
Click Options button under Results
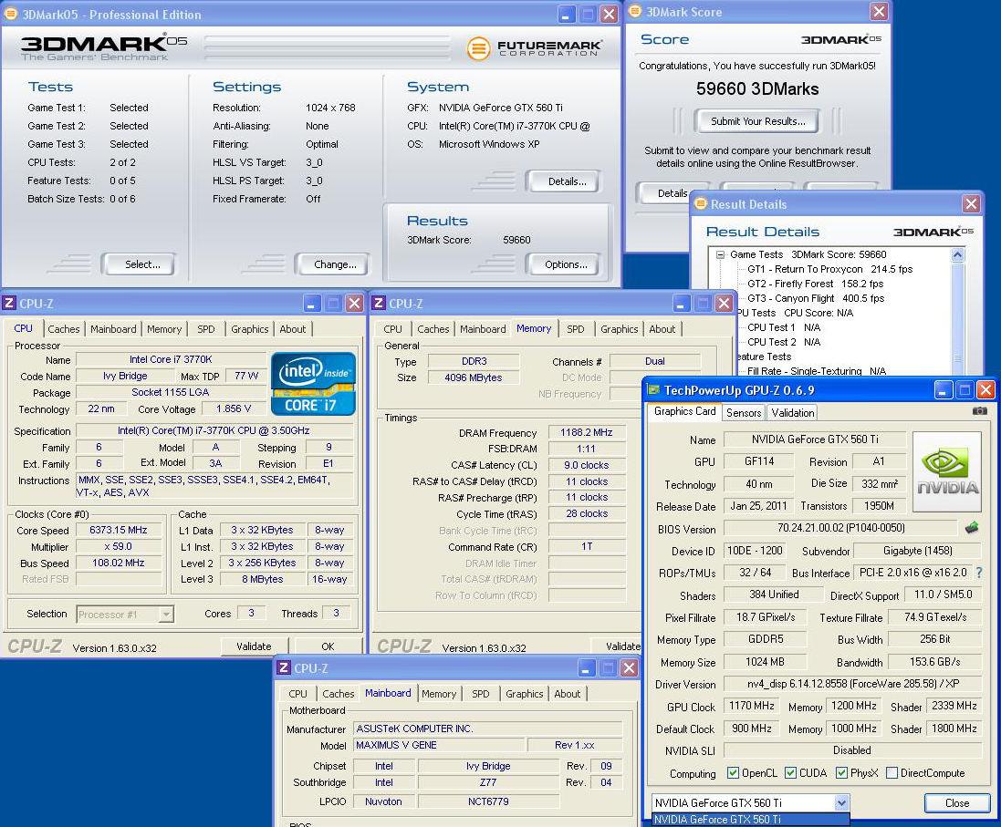click(x=566, y=264)
